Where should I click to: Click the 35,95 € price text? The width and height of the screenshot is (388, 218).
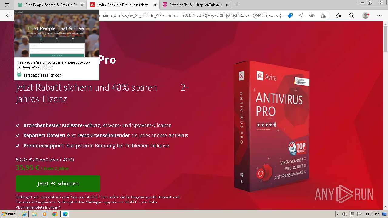(x=28, y=167)
